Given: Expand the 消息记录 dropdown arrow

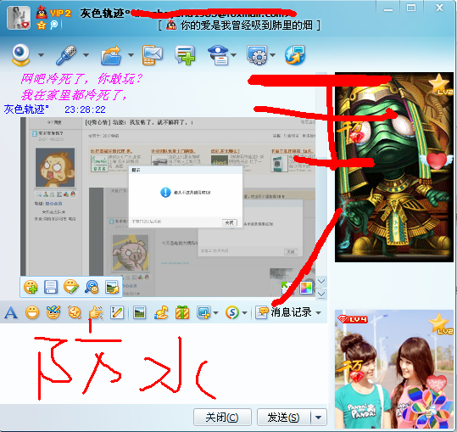Looking at the screenshot, I should [x=319, y=312].
